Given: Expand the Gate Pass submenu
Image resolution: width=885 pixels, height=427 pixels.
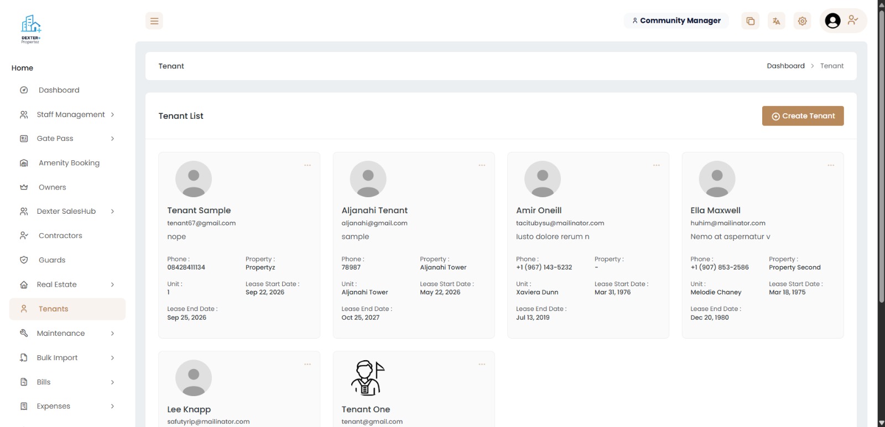Looking at the screenshot, I should point(112,139).
